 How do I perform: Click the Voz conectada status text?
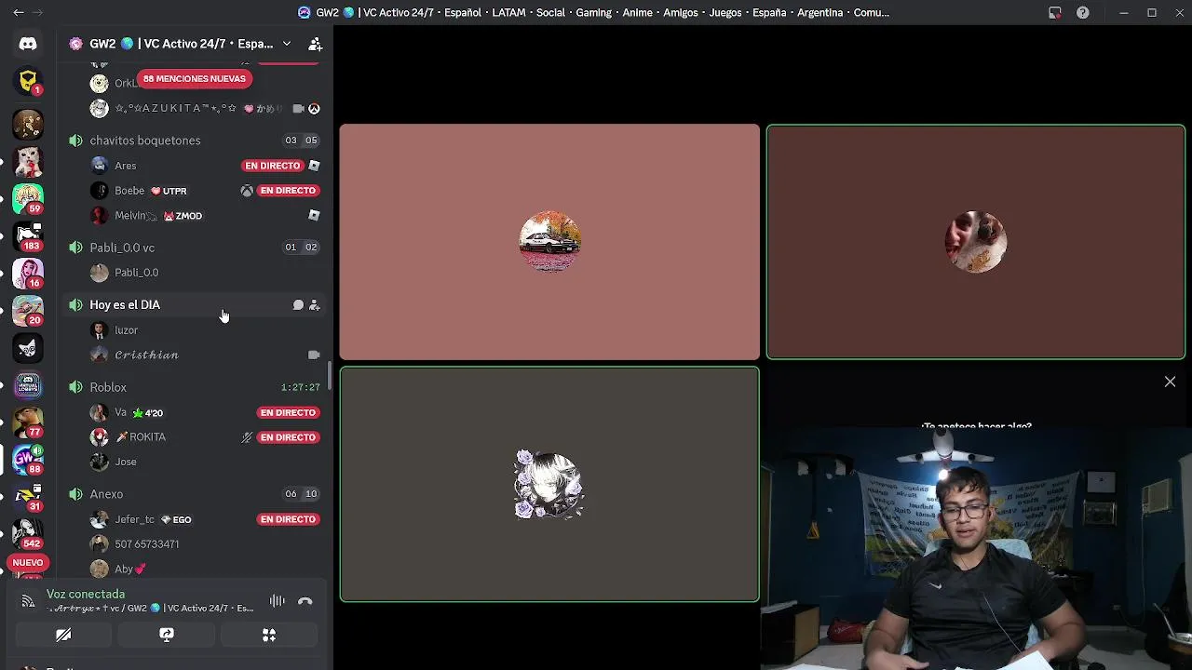(x=86, y=594)
